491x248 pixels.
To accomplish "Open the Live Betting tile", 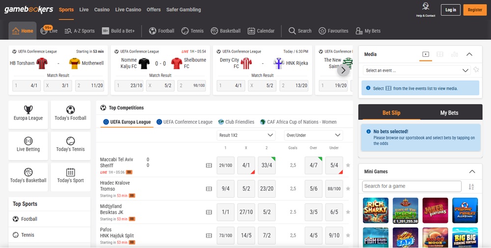I will click(28, 145).
